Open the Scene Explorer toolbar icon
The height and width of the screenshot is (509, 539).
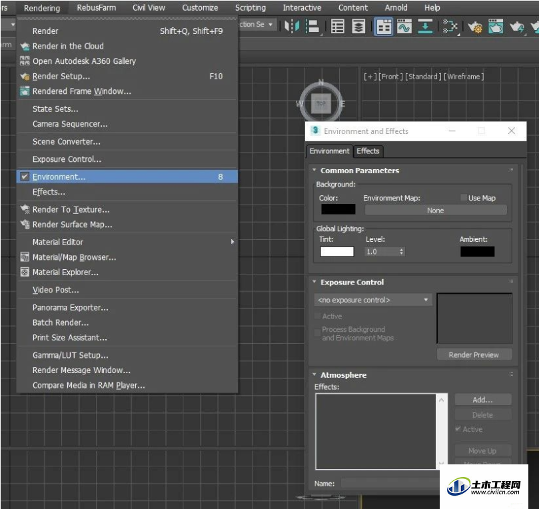pyautogui.click(x=338, y=26)
